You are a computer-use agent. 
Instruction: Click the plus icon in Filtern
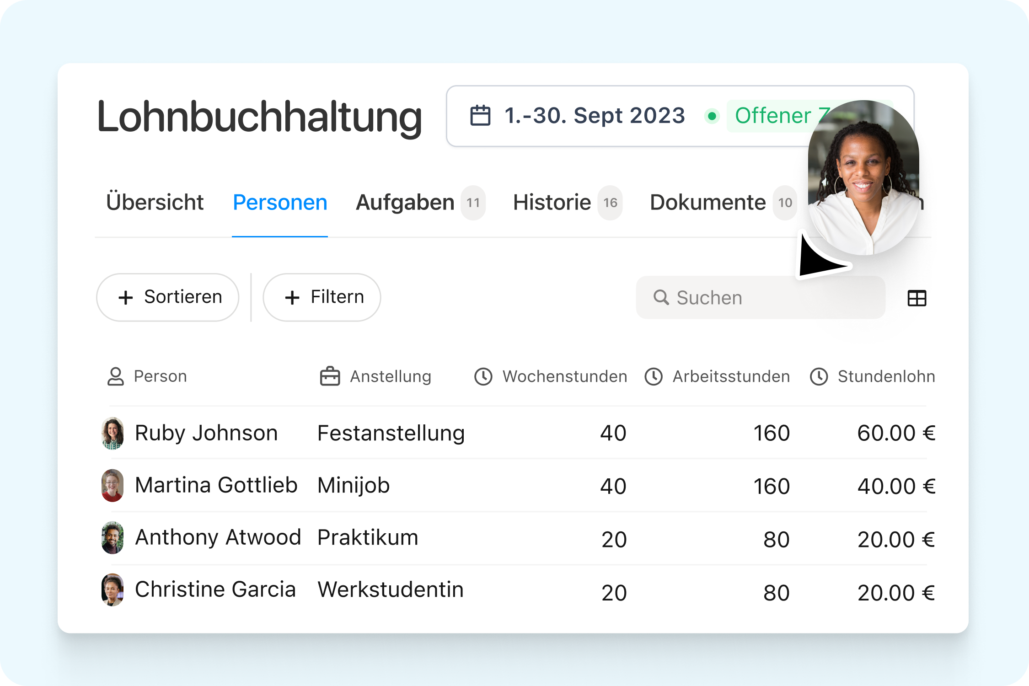pos(292,298)
